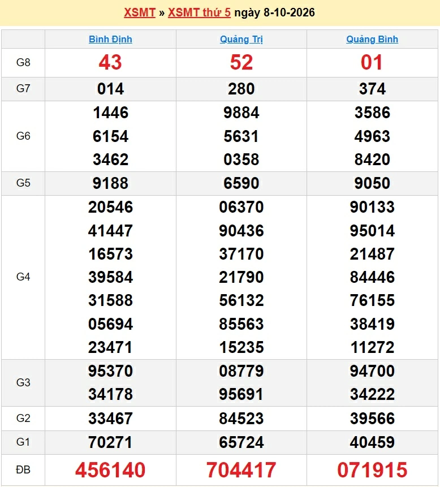440x487 pixels.
Task: Open the Bình Định province link
Action: 110,39
